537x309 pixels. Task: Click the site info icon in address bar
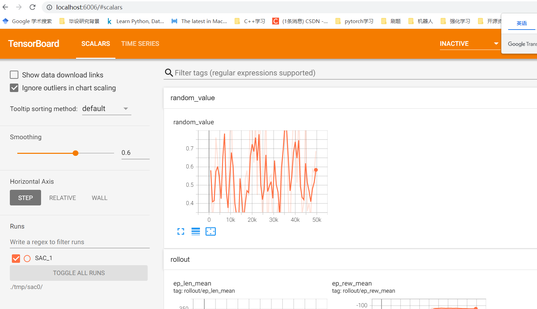pos(49,7)
